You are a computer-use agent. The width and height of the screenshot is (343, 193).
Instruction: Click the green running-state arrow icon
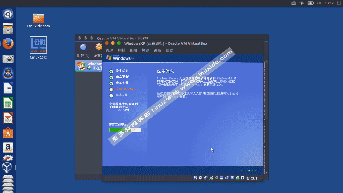pyautogui.click(x=89, y=68)
